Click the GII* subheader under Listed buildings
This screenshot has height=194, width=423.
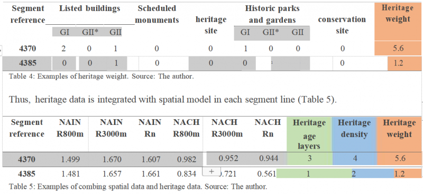[90, 33]
